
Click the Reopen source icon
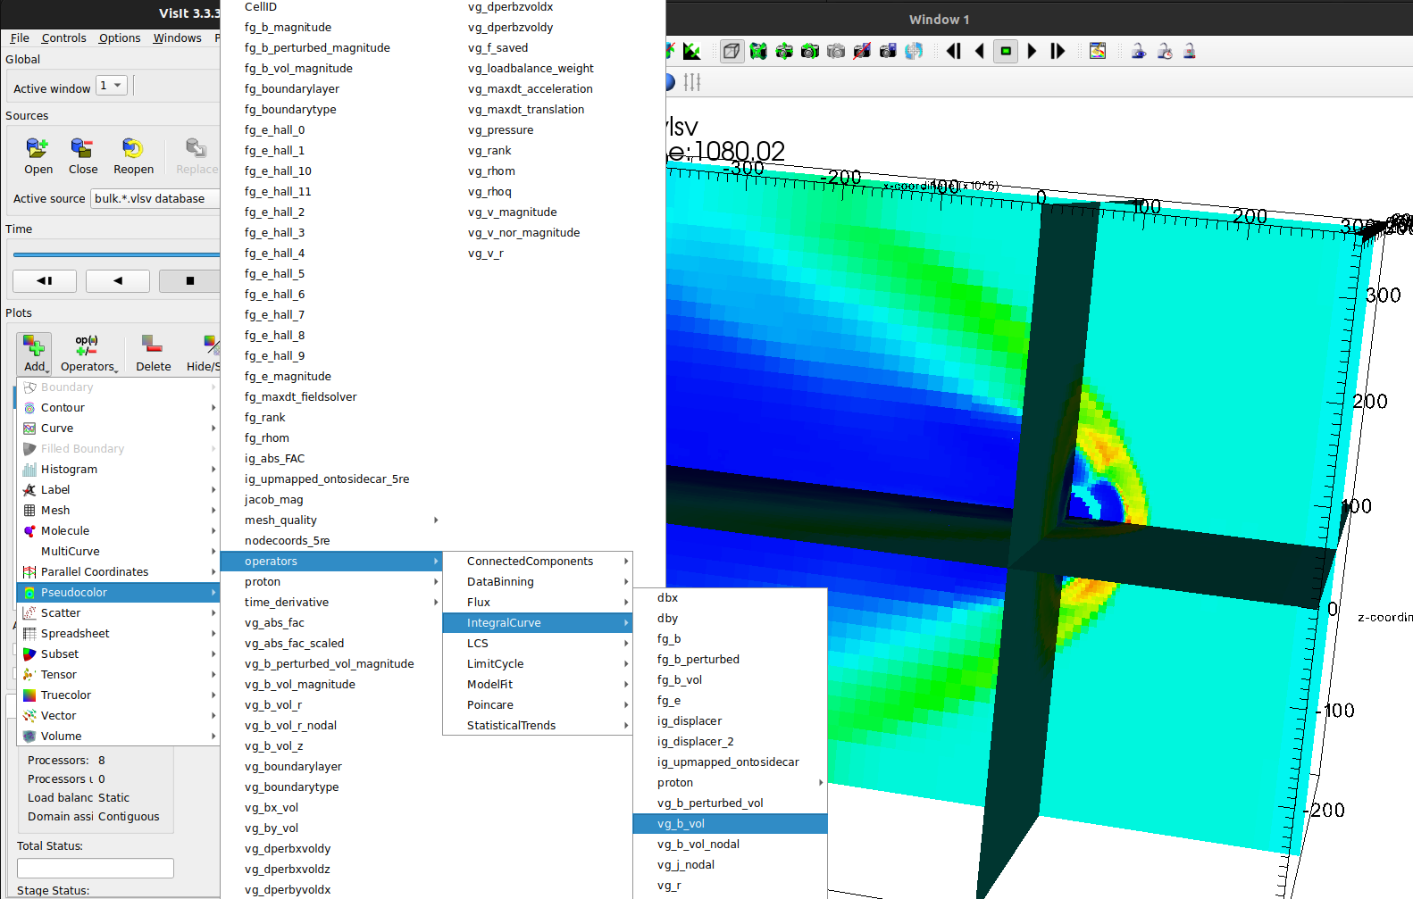tap(133, 156)
